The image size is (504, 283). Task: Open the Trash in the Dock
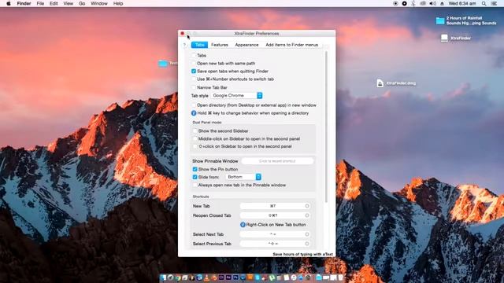pyautogui.click(x=340, y=277)
